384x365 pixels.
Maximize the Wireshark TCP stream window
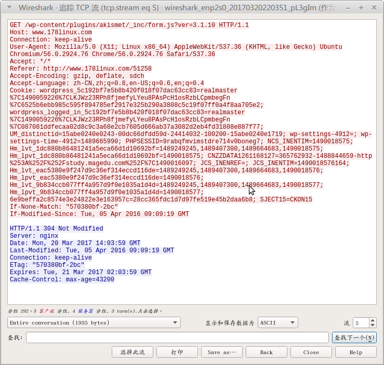(x=361, y=8)
